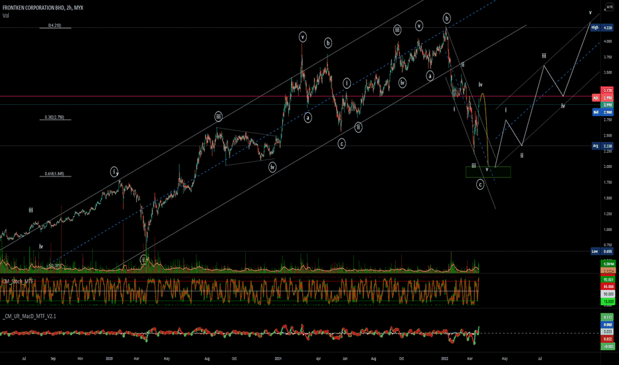619x365 pixels.
Task: Click the 50.000 stochastic midline tag
Action: pyautogui.click(x=608, y=294)
